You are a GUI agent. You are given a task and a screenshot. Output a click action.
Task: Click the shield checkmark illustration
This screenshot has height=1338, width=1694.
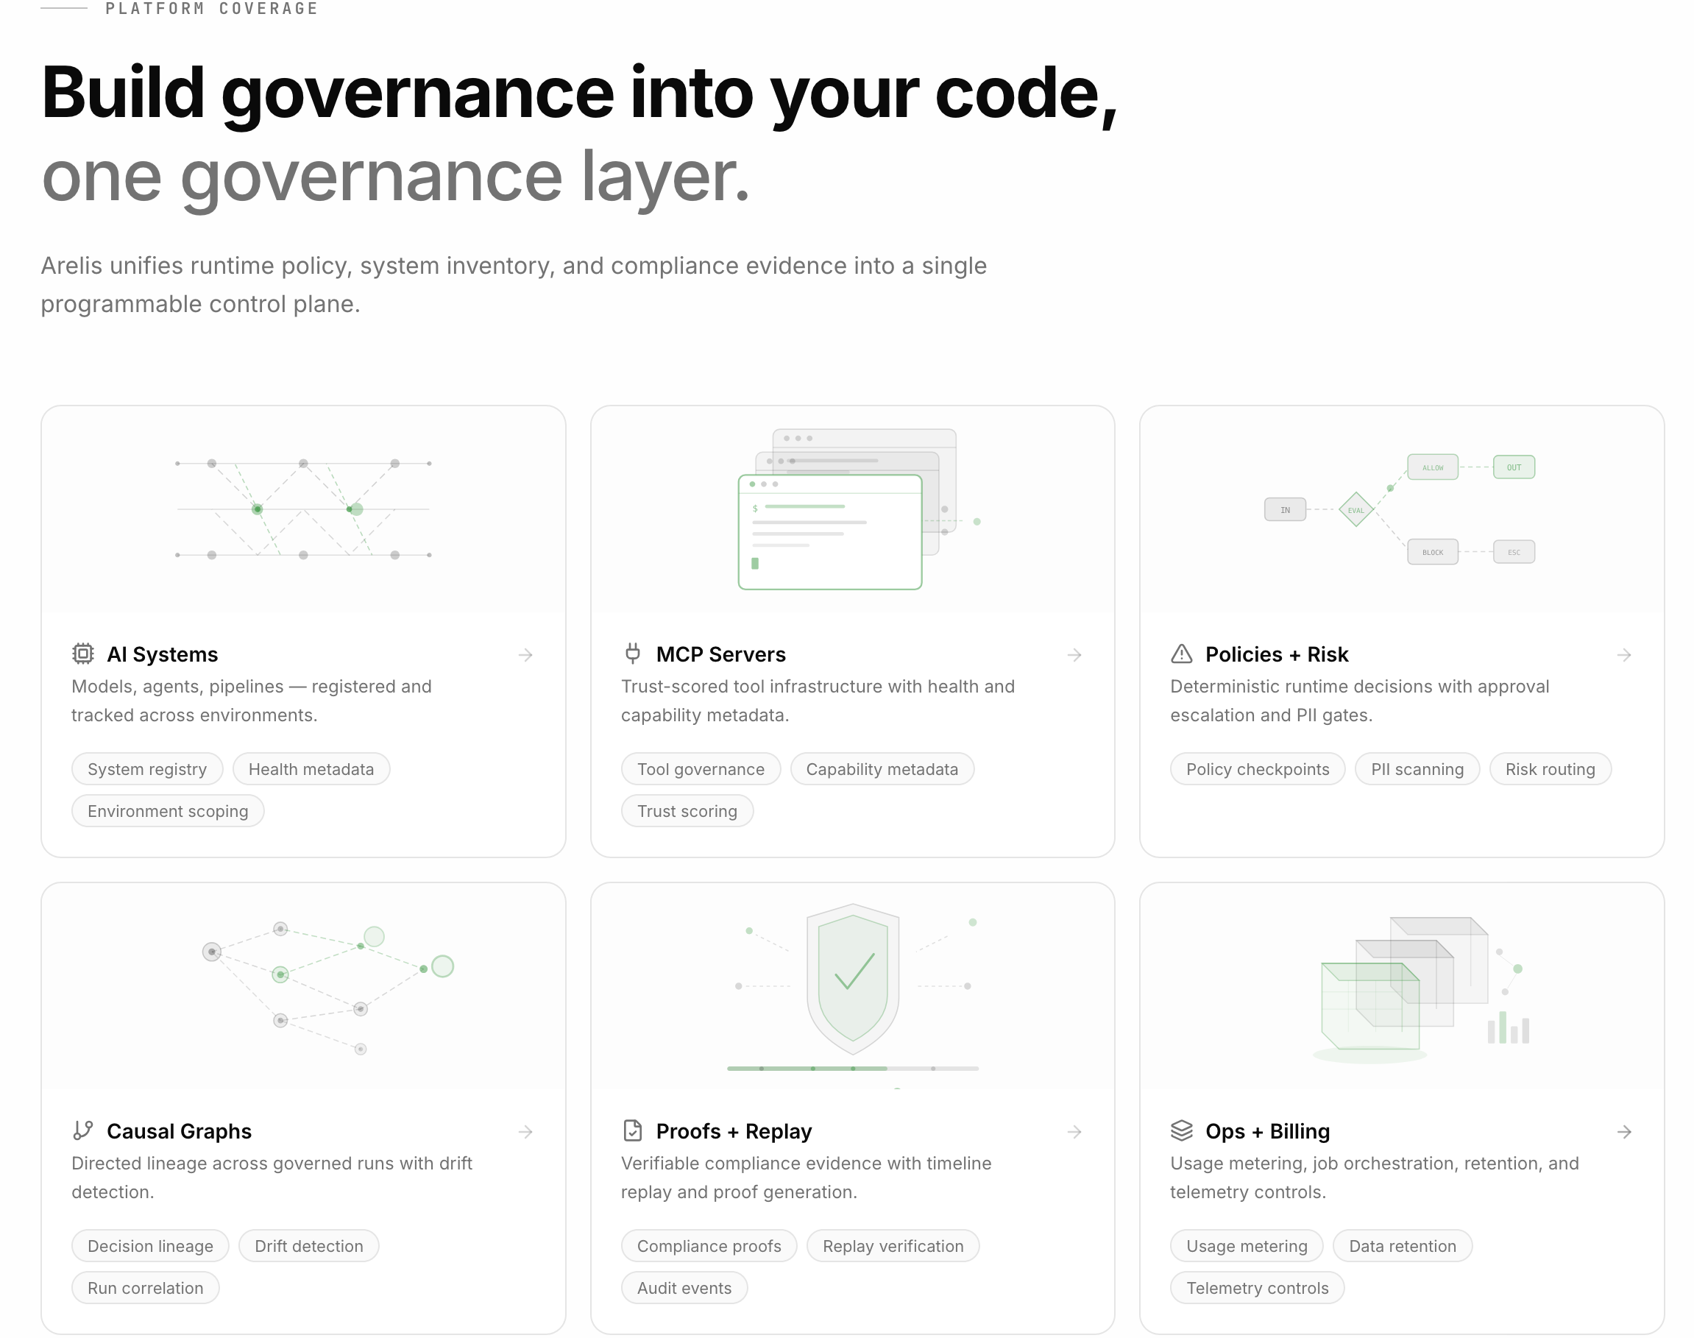(853, 980)
